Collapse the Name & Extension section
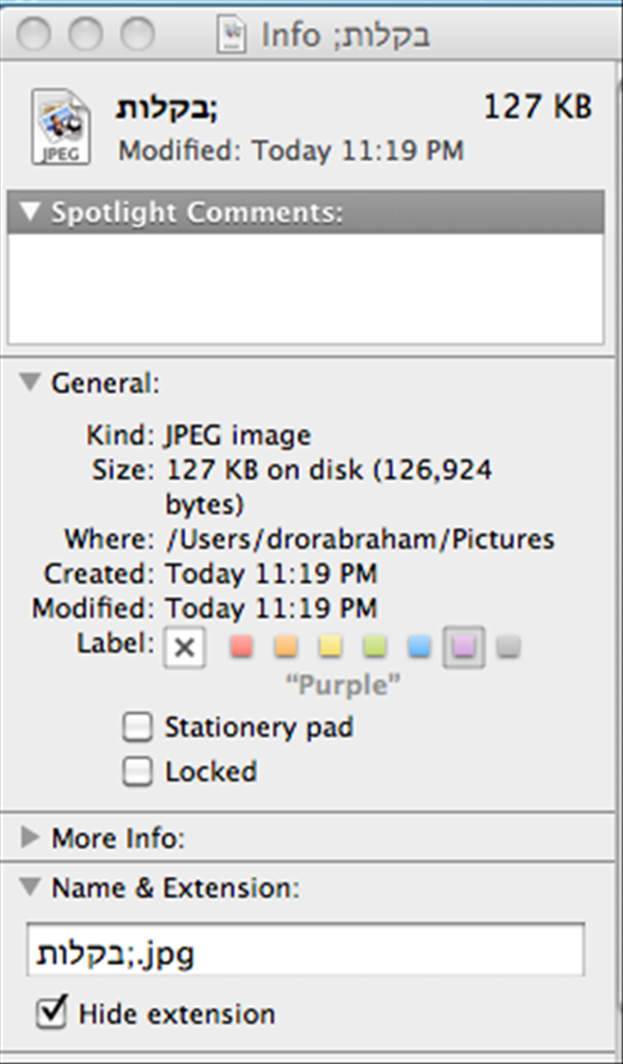This screenshot has width=623, height=1064. click(30, 886)
